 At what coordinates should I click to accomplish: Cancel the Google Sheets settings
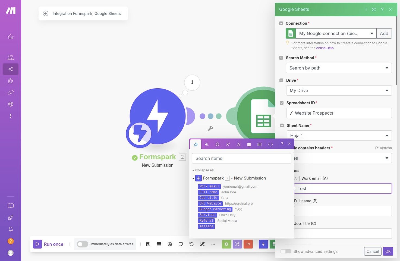click(373, 251)
